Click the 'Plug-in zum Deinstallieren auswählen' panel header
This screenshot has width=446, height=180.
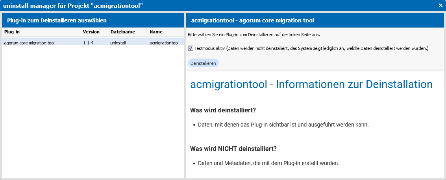93,20
